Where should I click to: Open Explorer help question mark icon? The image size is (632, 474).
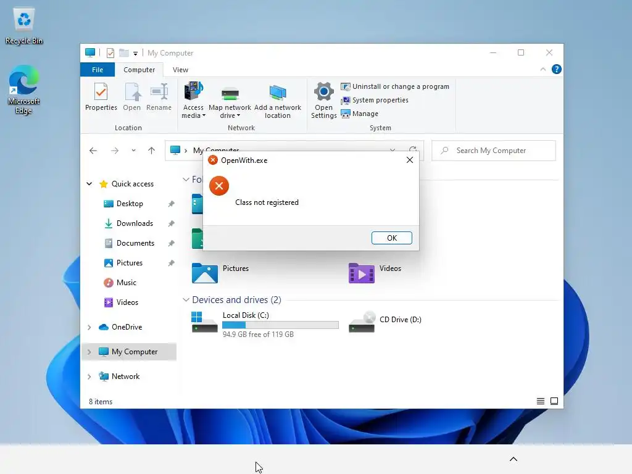tap(556, 69)
